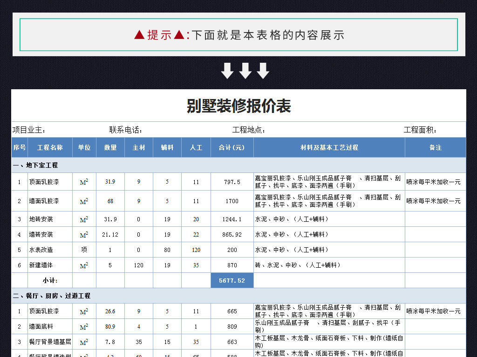Image resolution: width=477 pixels, height=357 pixels.
Task: Click the rightmost downward arrow symbol
Action: (264, 70)
